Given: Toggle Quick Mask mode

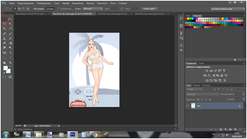Looking at the screenshot, I should (4, 77).
